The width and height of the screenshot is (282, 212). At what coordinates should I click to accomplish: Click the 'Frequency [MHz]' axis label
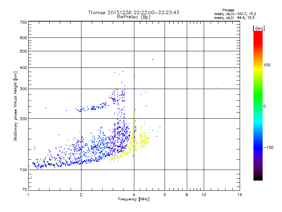point(134,199)
